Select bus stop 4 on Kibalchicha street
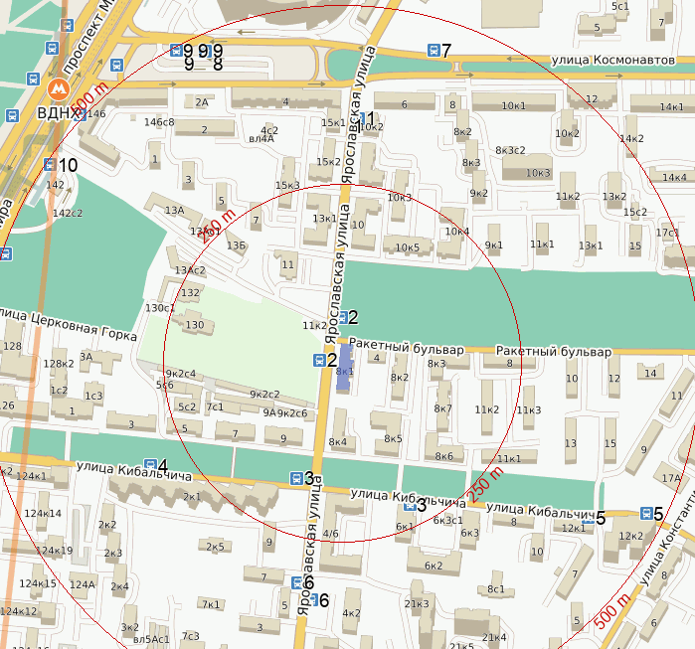The width and height of the screenshot is (695, 649). click(x=150, y=465)
